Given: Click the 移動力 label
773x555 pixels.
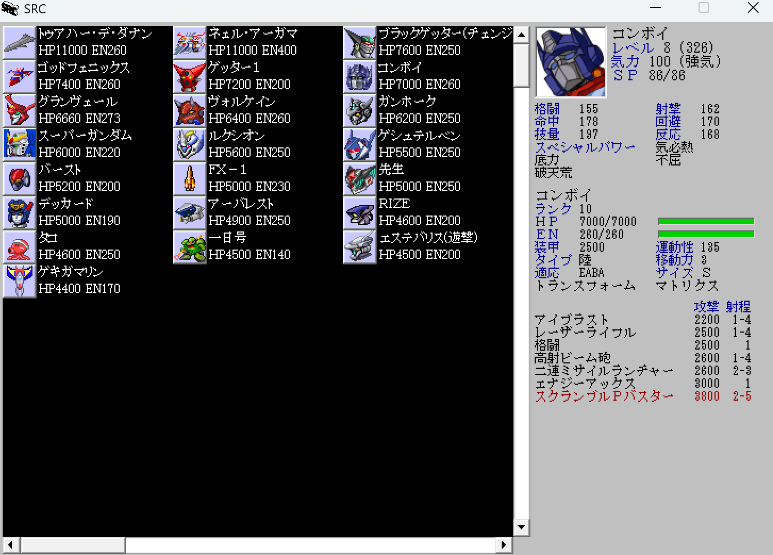Looking at the screenshot, I should [675, 260].
